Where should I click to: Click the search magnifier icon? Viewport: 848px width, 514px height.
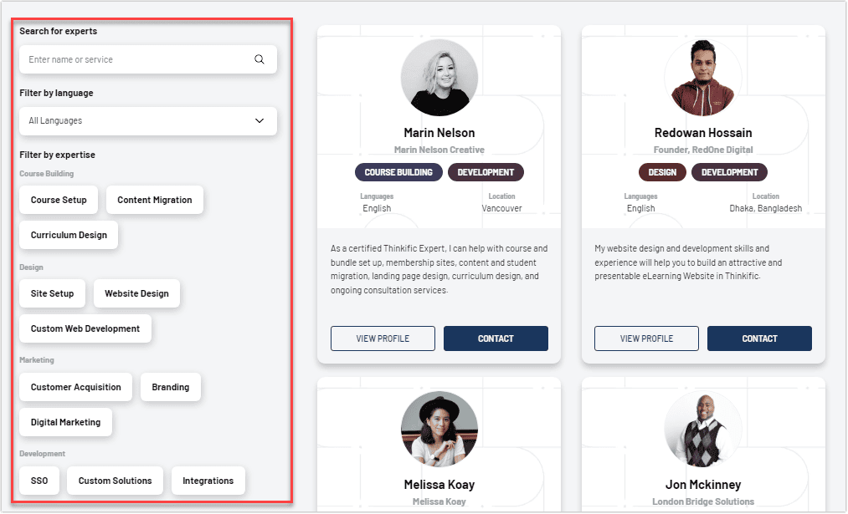point(260,59)
